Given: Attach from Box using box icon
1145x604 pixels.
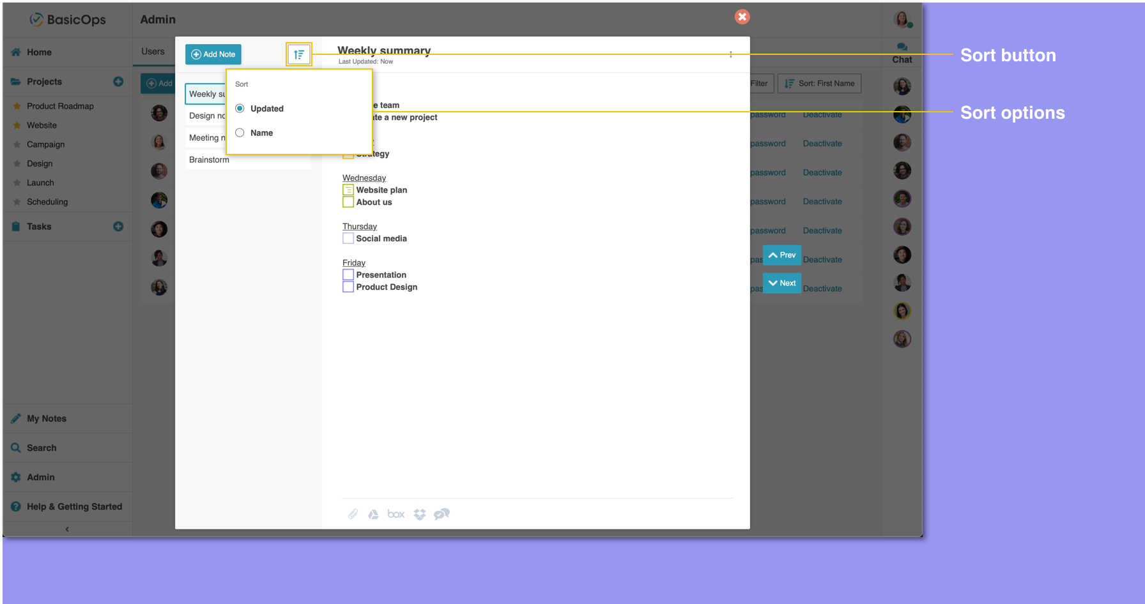Looking at the screenshot, I should (x=396, y=514).
